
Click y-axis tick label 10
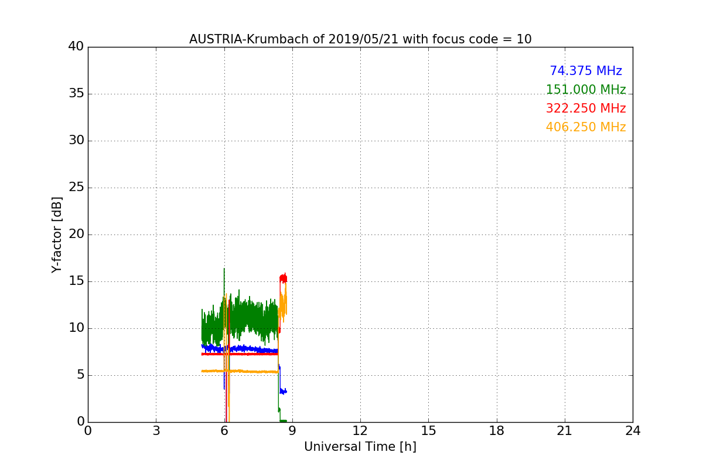tap(76, 328)
